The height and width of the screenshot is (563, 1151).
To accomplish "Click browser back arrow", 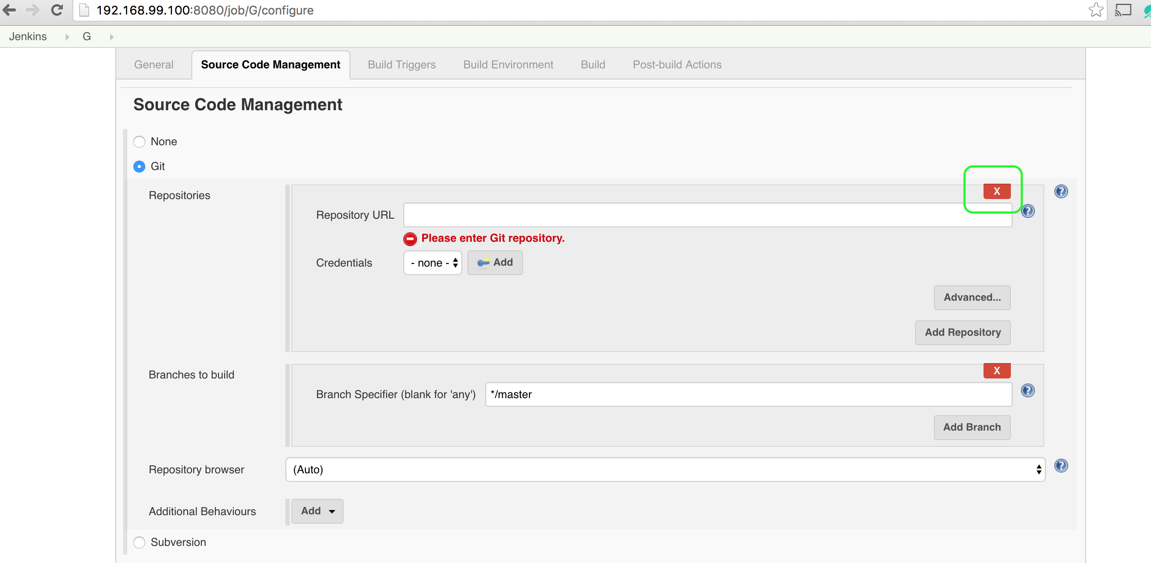I will [9, 10].
